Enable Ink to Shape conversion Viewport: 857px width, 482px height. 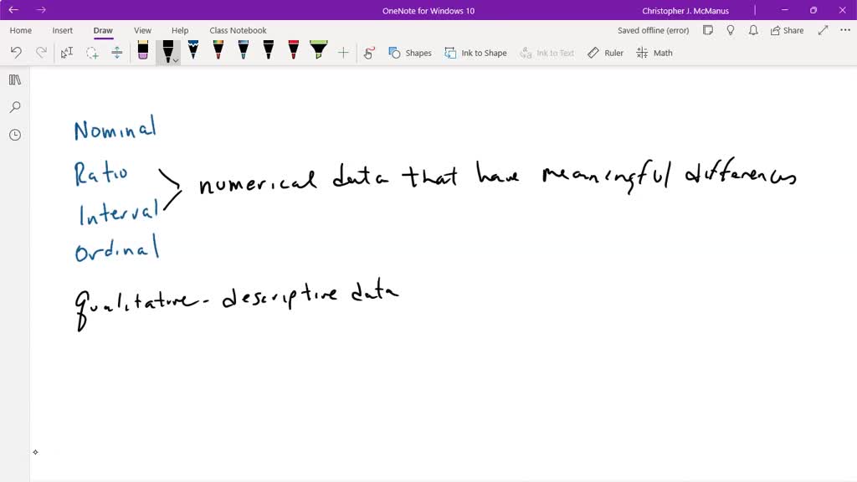pos(475,52)
